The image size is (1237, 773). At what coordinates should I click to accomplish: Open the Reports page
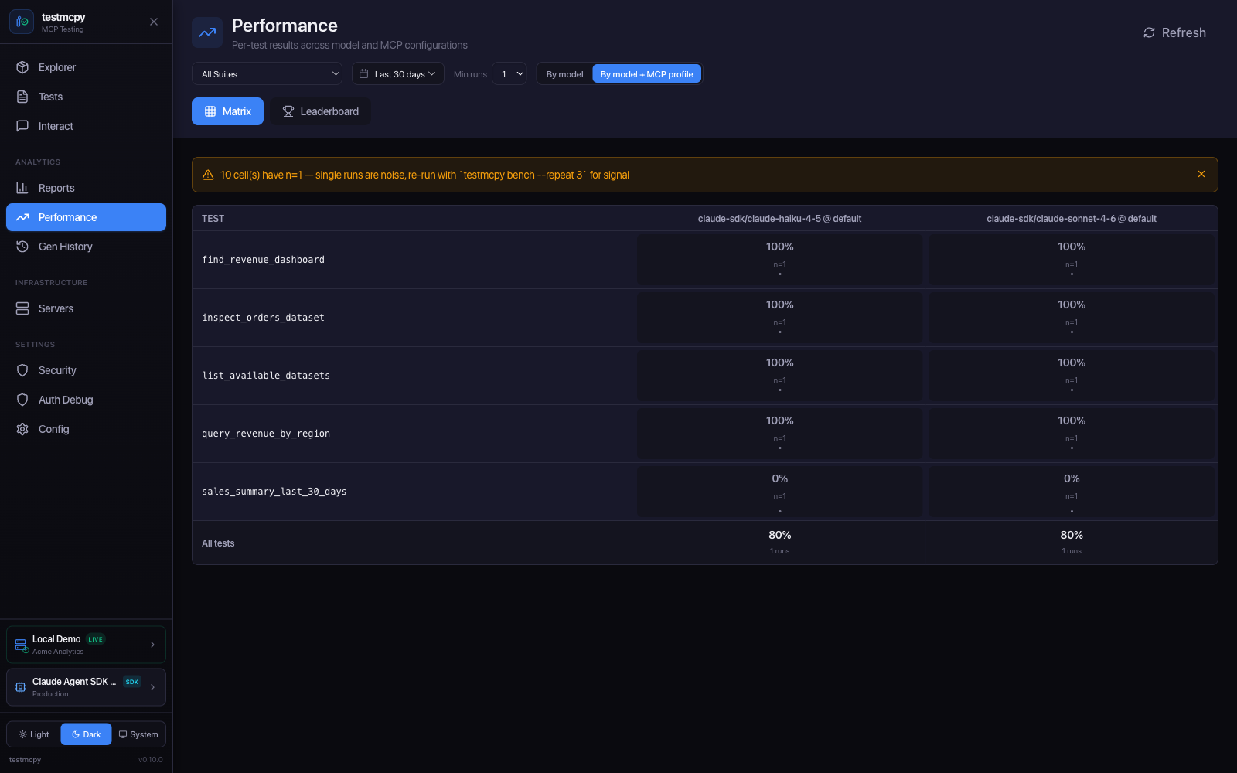(x=86, y=188)
